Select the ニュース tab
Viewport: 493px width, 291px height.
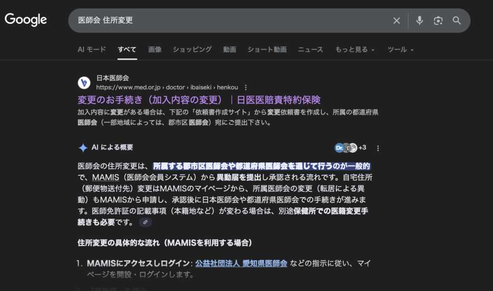click(310, 49)
